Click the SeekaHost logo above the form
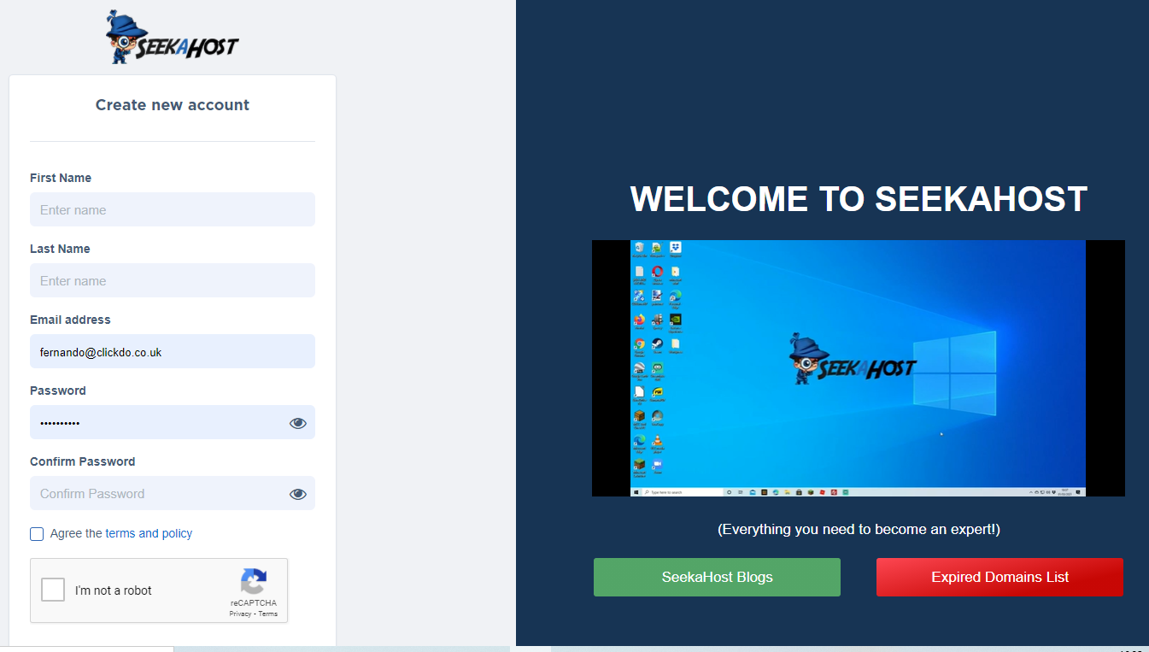The width and height of the screenshot is (1149, 652). tap(172, 38)
